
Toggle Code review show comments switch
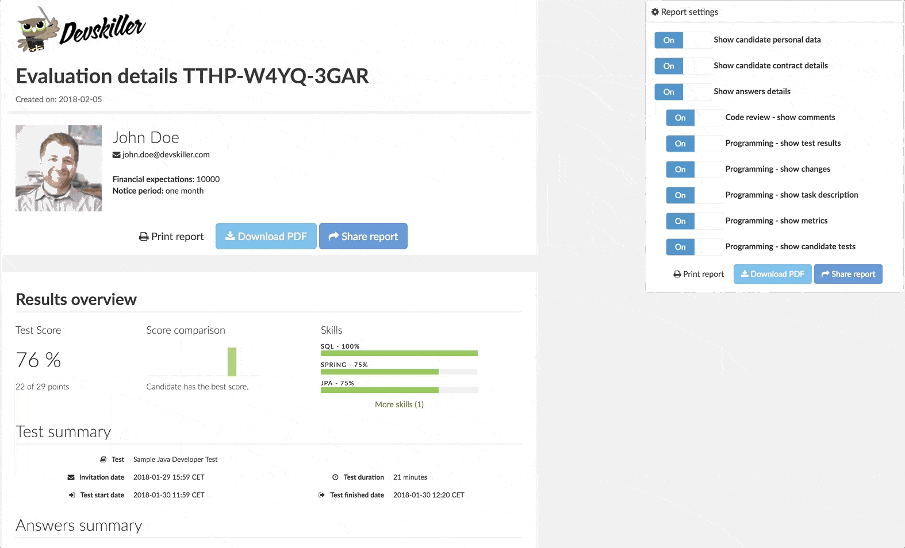[694, 118]
